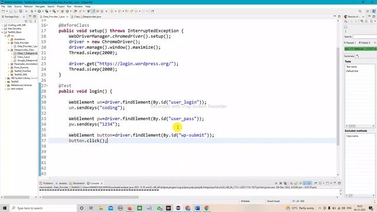This screenshot has height=212, width=377.
Task: Expand JRE System Library node
Action: (5, 78)
